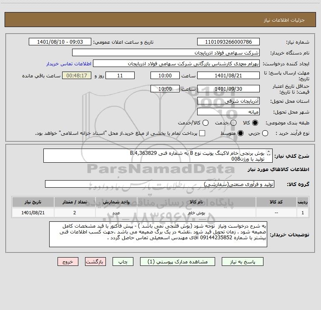This screenshot has height=310, width=321.
Task: Toggle Islamic treasury bonds payment checkbox
Action: (202, 133)
